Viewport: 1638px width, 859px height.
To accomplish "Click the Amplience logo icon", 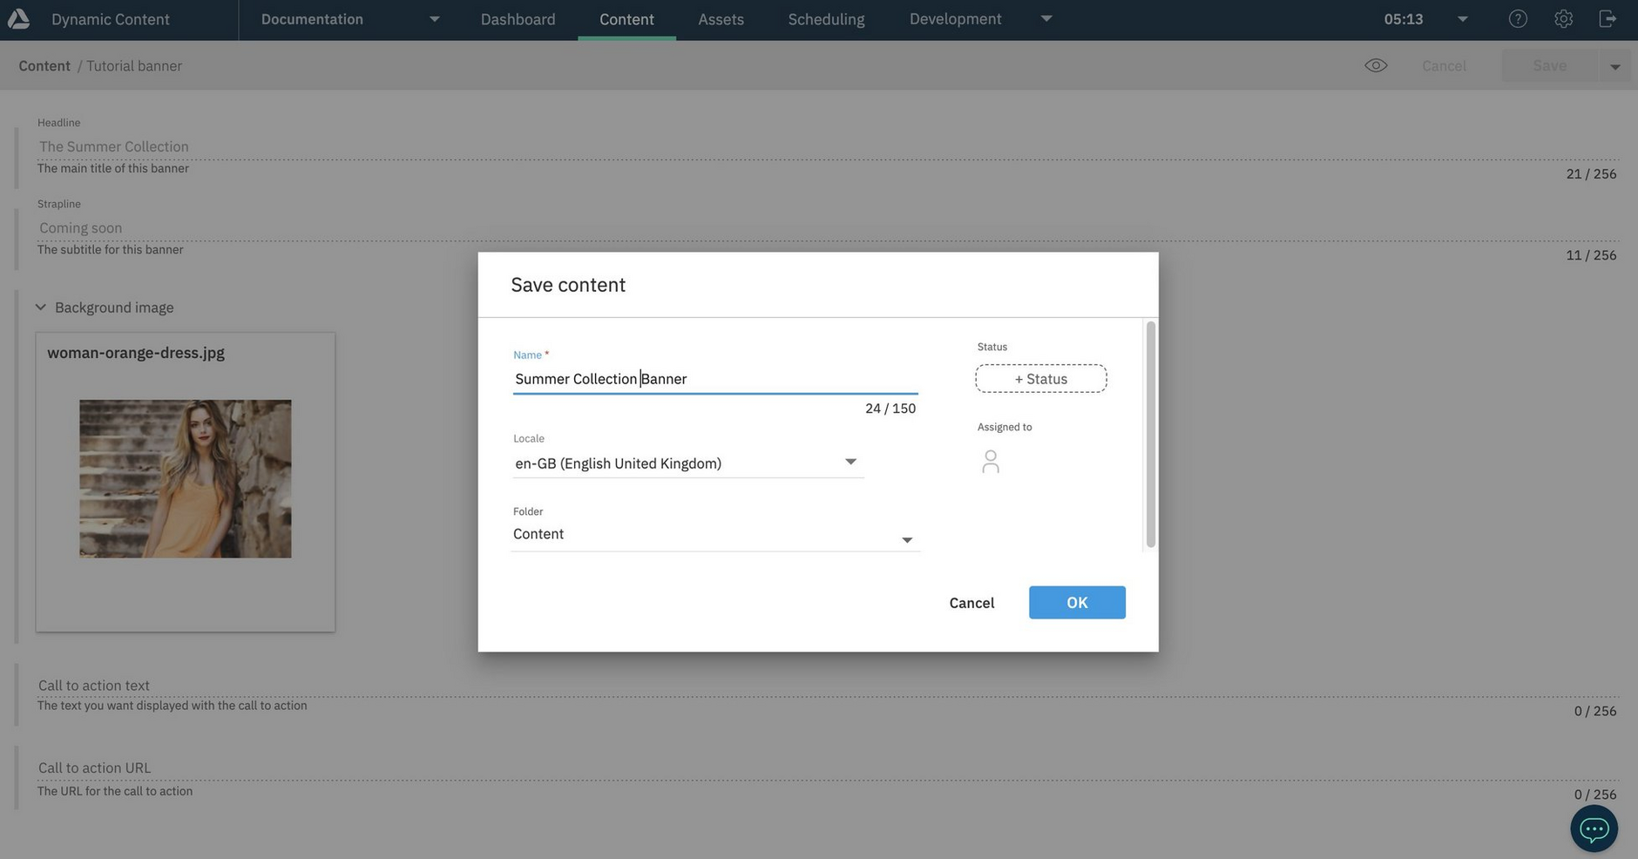I will (18, 19).
